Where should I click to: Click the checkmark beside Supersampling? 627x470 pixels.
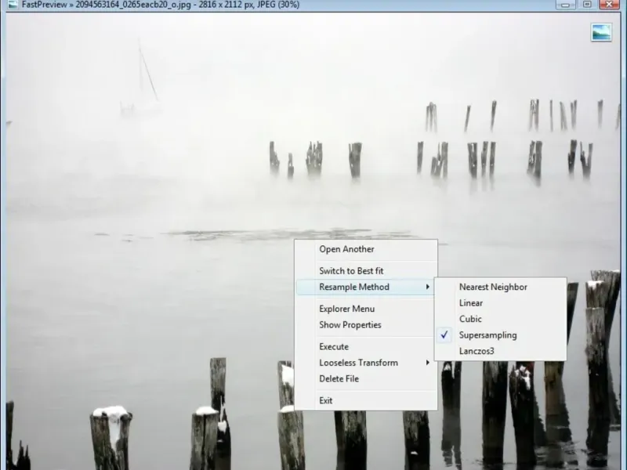pos(444,335)
